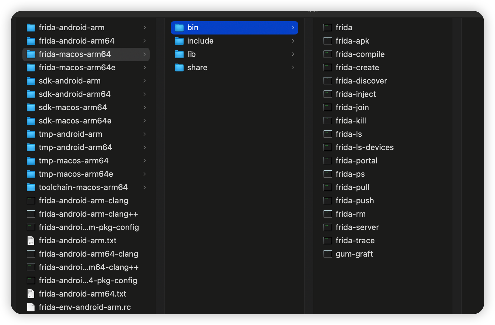Click the tmp-android-arm folder icon
The width and height of the screenshot is (495, 325).
coord(31,134)
